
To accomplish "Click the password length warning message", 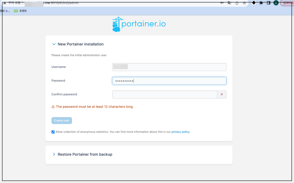I will (x=94, y=107).
